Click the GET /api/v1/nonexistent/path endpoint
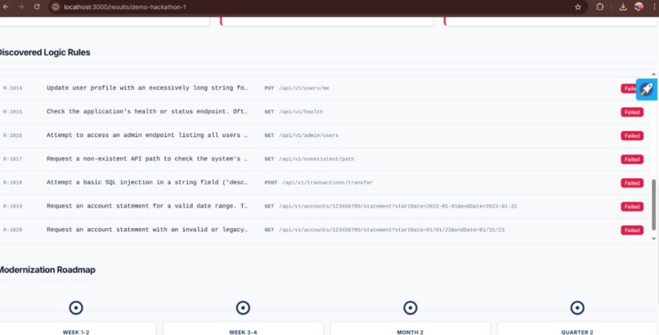Viewport: 659px width, 335px height. [309, 159]
